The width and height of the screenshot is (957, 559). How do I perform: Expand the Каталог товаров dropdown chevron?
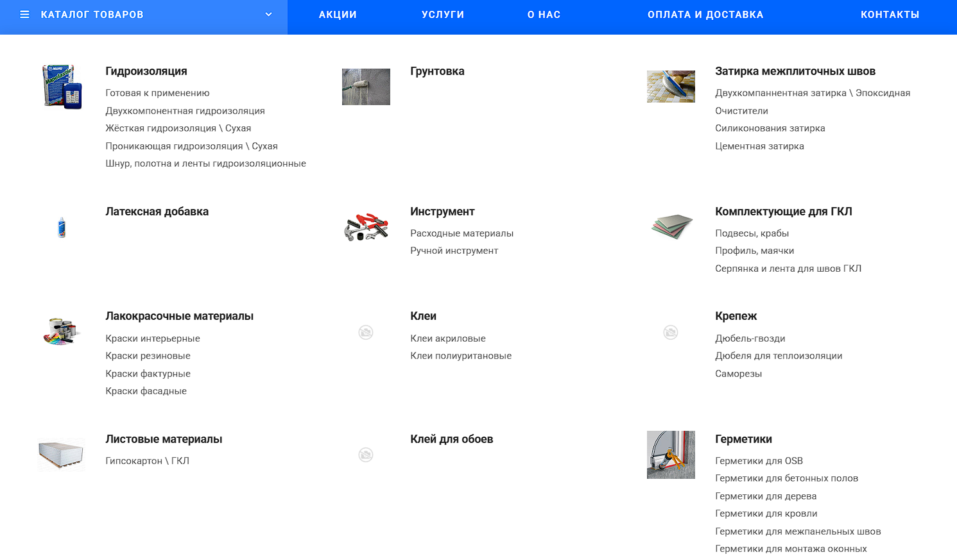pyautogui.click(x=268, y=14)
